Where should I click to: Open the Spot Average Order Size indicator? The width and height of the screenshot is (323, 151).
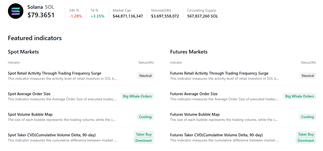29,94
